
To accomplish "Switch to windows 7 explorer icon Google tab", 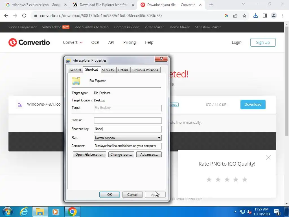I will tap(36, 5).
